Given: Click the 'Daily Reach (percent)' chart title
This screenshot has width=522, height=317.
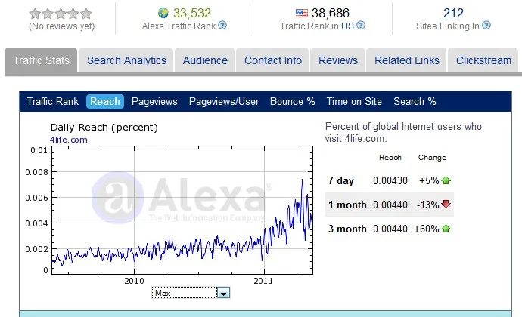Looking at the screenshot, I should (x=104, y=128).
